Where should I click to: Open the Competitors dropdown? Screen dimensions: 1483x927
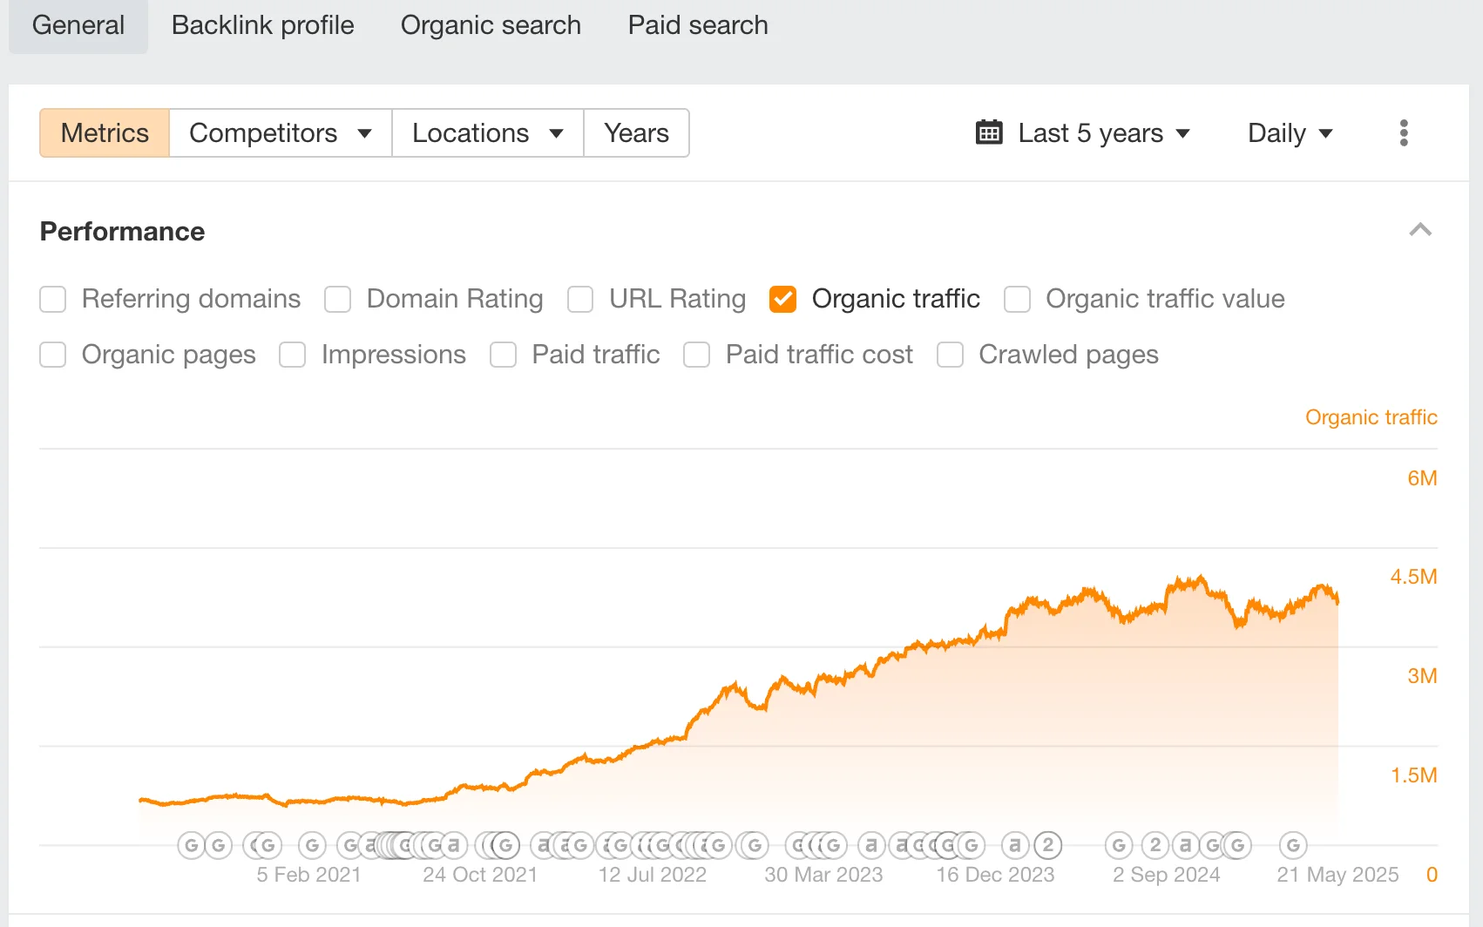280,132
